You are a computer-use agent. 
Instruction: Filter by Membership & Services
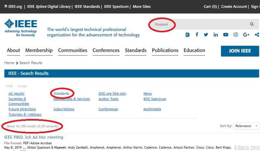point(71,99)
